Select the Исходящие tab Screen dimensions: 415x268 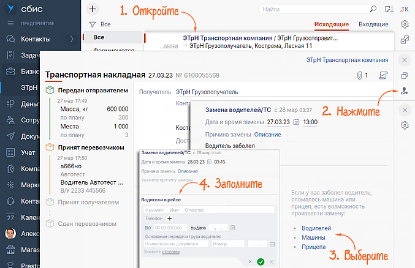pyautogui.click(x=331, y=24)
